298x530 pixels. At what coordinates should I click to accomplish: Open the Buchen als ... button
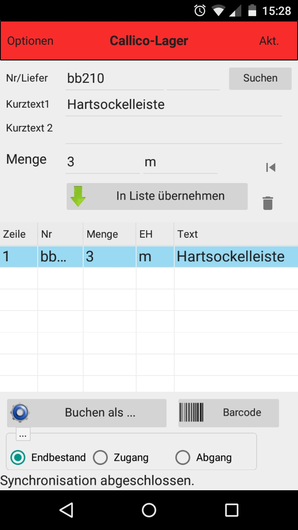(87, 413)
